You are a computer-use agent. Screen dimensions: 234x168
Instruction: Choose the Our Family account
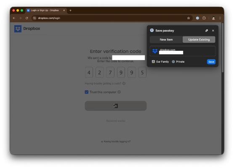160,62
